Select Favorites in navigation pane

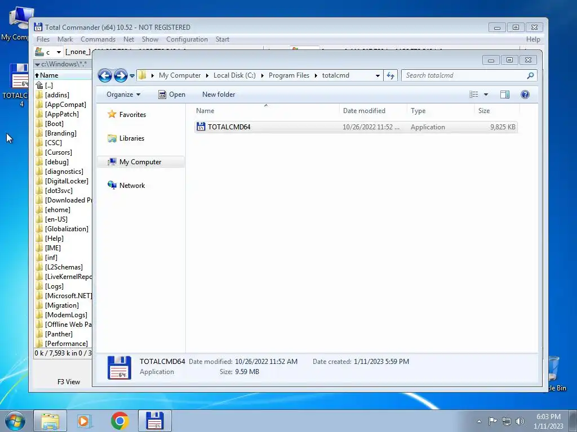coord(127,115)
